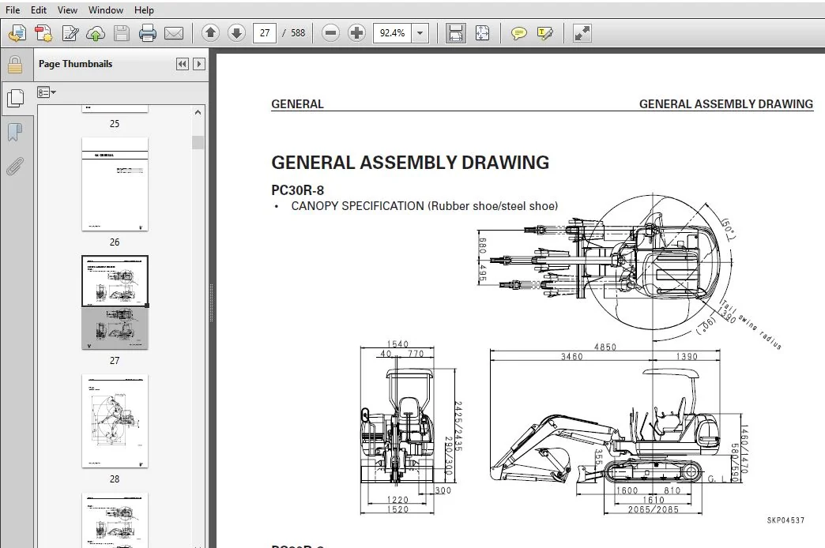825x548 pixels.
Task: Click the 'Page Thumbnails' panel title
Action: (x=75, y=64)
